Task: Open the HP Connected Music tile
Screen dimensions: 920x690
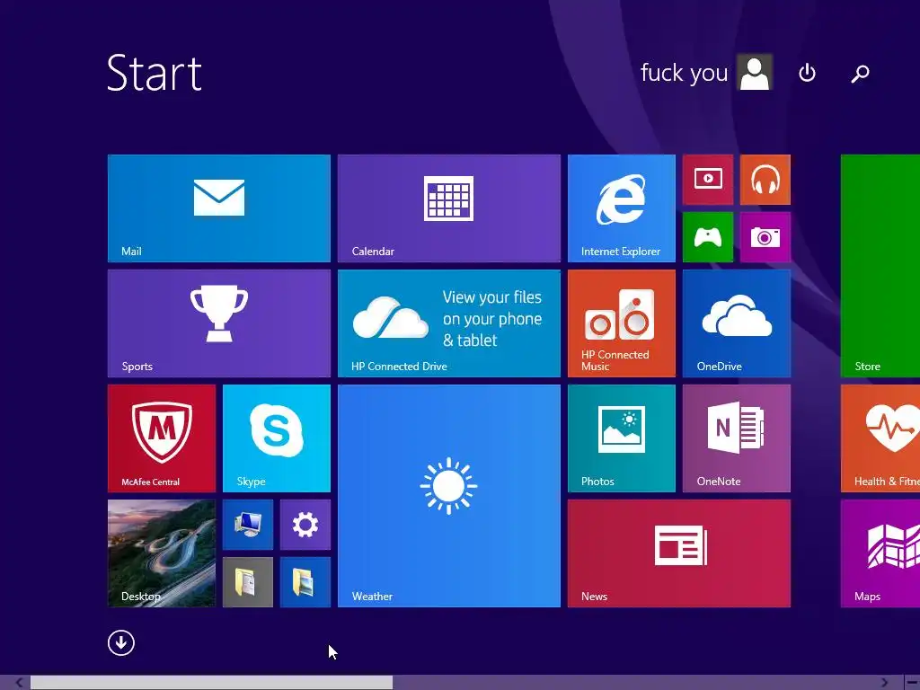Action: [622, 323]
